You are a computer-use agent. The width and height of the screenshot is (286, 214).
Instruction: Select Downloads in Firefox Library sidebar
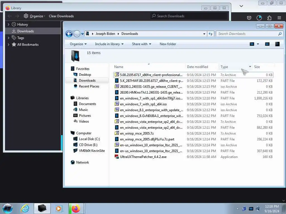[x=33, y=31]
